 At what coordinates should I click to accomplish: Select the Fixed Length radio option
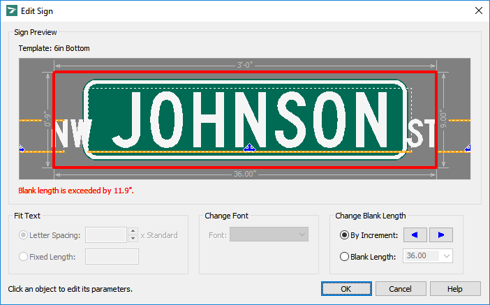[x=23, y=257]
